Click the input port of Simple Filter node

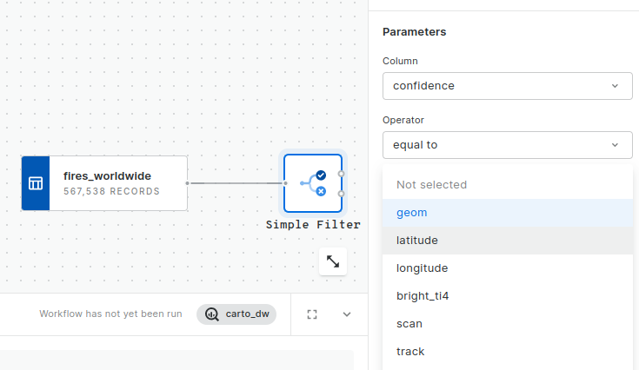(285, 183)
